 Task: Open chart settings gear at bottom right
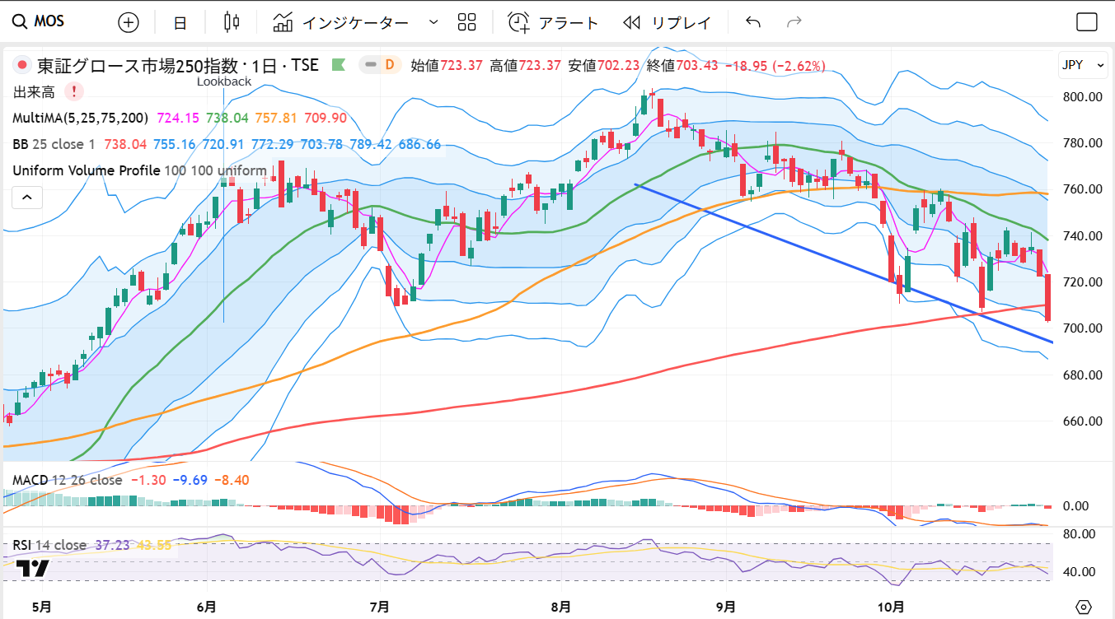tap(1084, 606)
